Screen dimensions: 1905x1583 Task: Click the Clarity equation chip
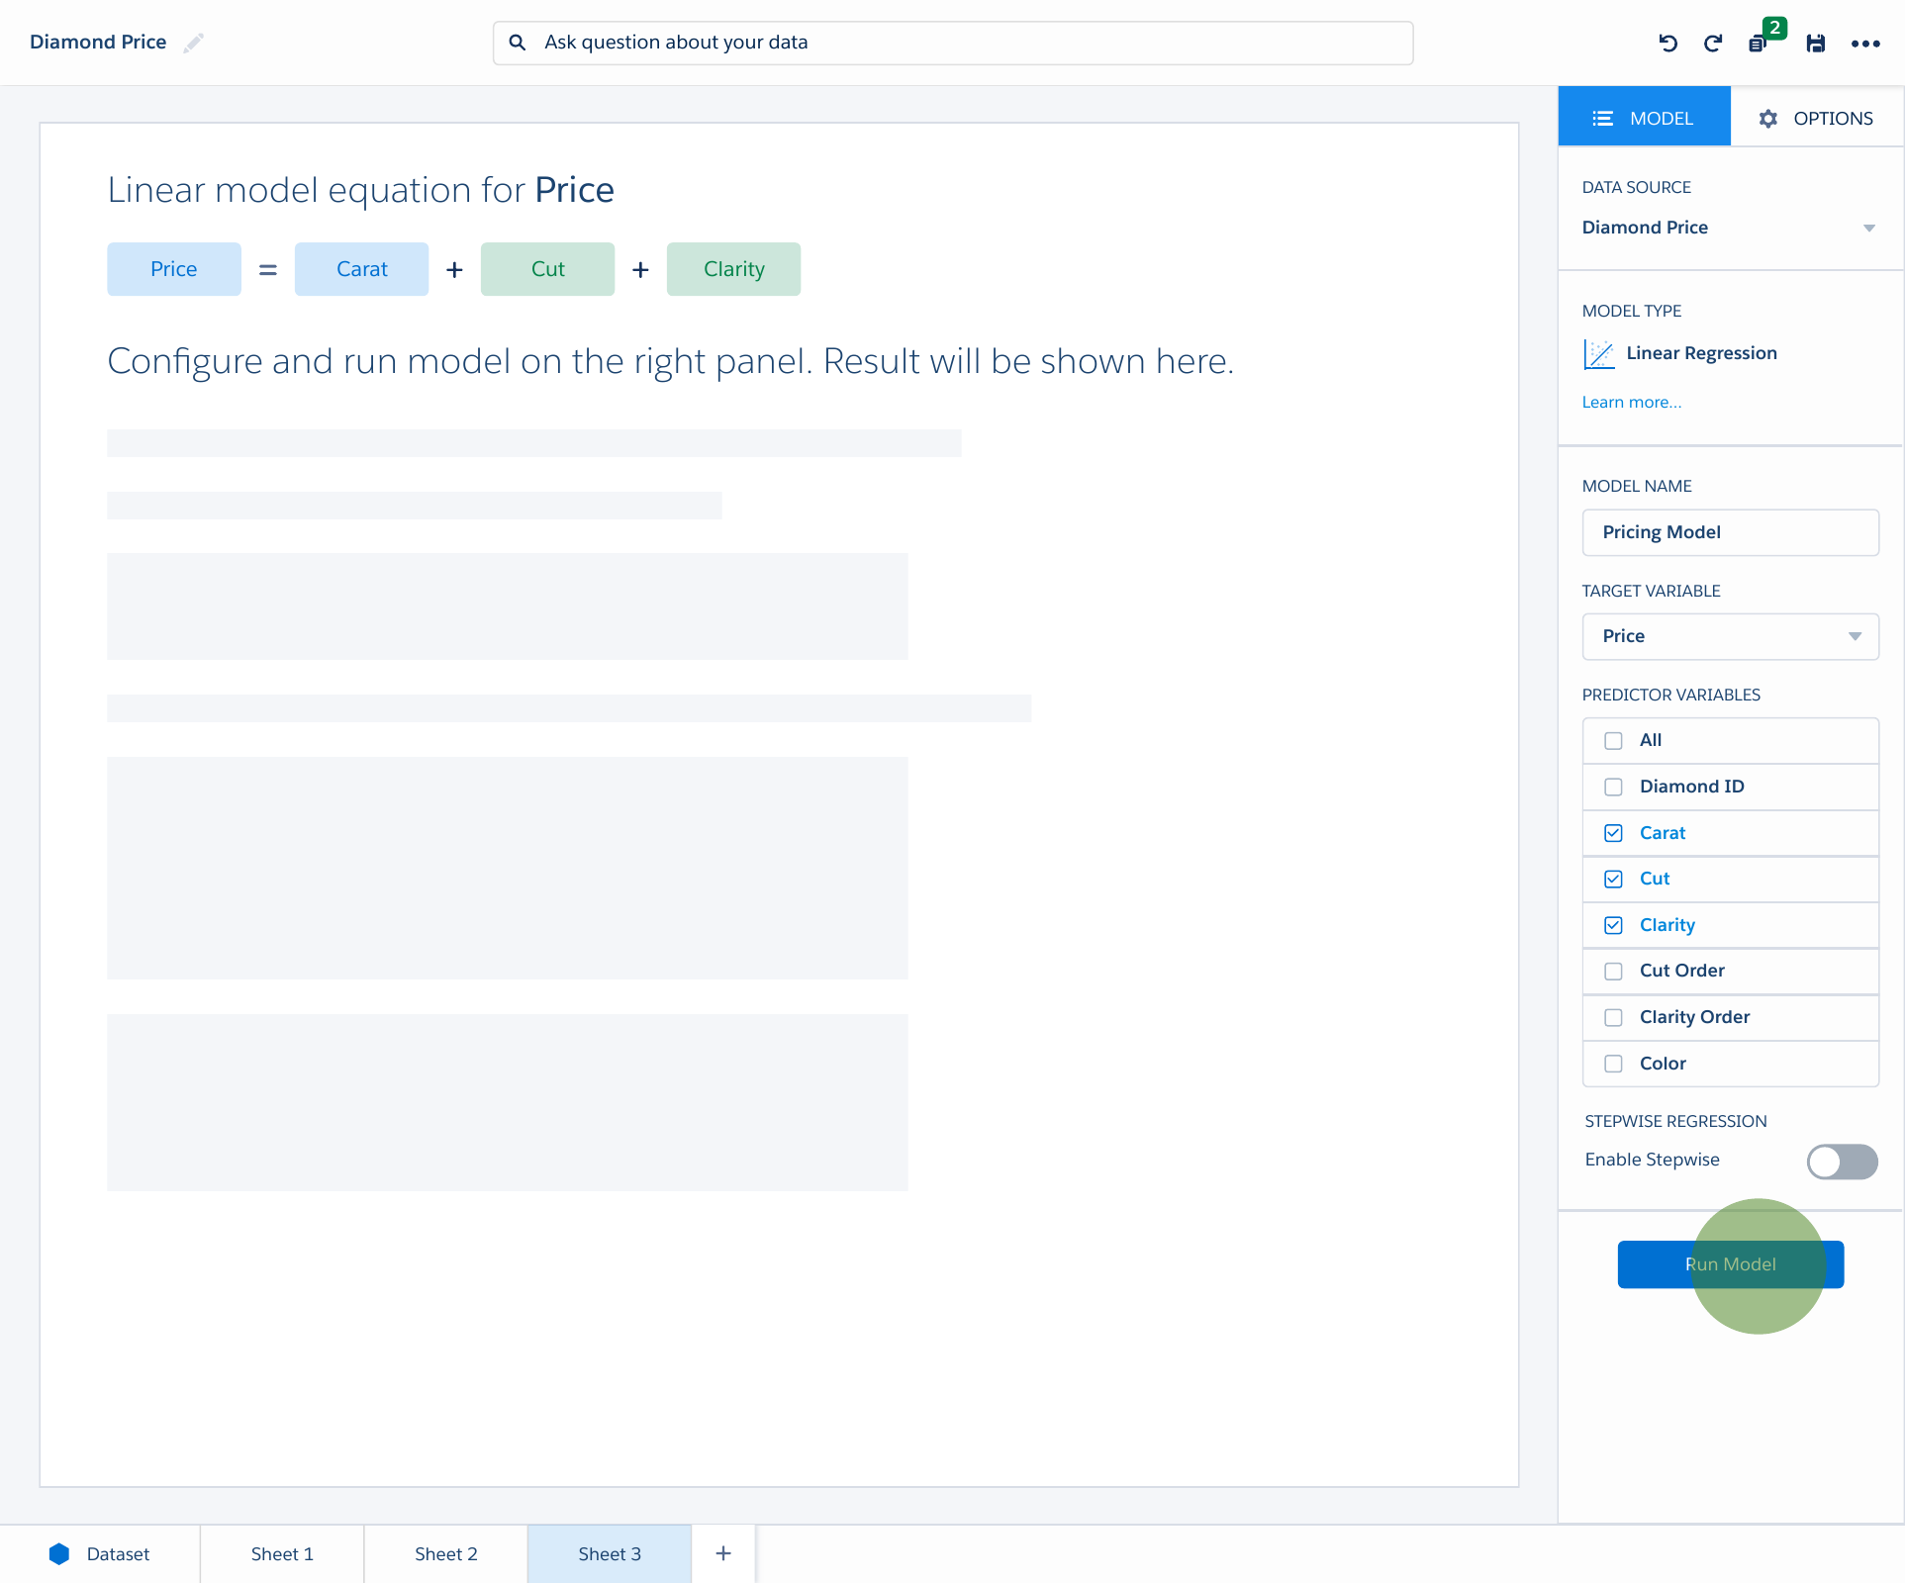pos(733,269)
